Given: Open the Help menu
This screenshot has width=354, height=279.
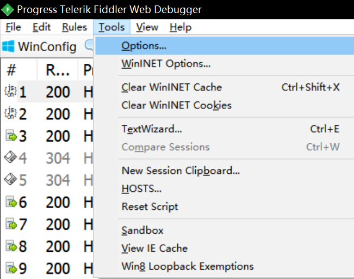Looking at the screenshot, I should 181,27.
